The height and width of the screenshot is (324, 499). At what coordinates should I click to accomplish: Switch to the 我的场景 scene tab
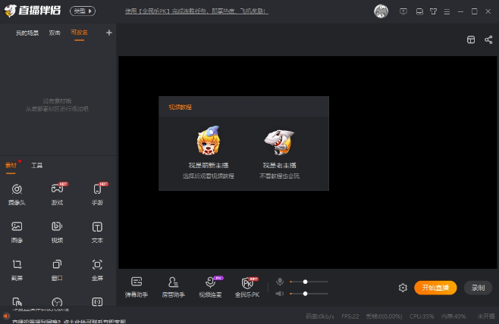(x=27, y=33)
